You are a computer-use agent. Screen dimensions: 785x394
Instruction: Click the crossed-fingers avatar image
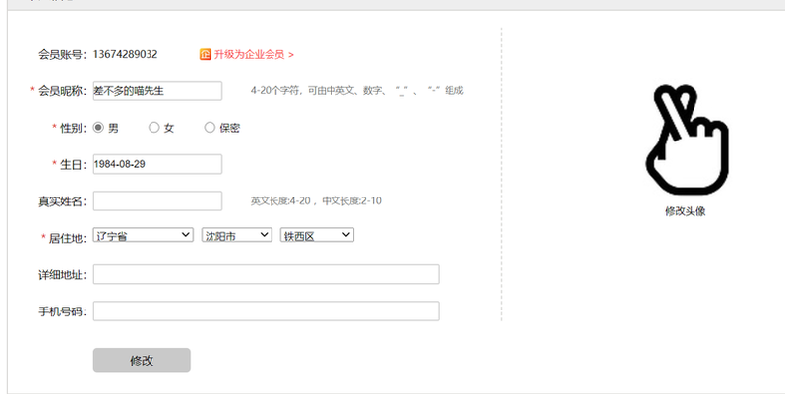point(686,140)
